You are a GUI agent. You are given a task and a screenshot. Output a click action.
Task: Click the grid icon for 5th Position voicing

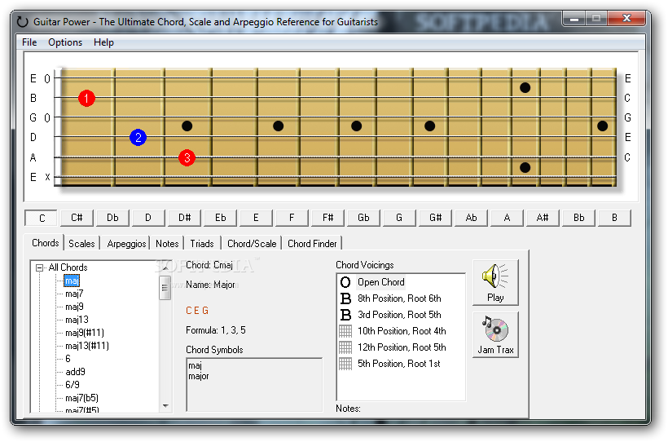(345, 364)
